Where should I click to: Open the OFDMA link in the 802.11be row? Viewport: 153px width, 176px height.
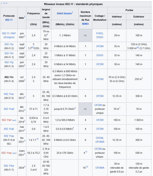[x=100, y=168]
